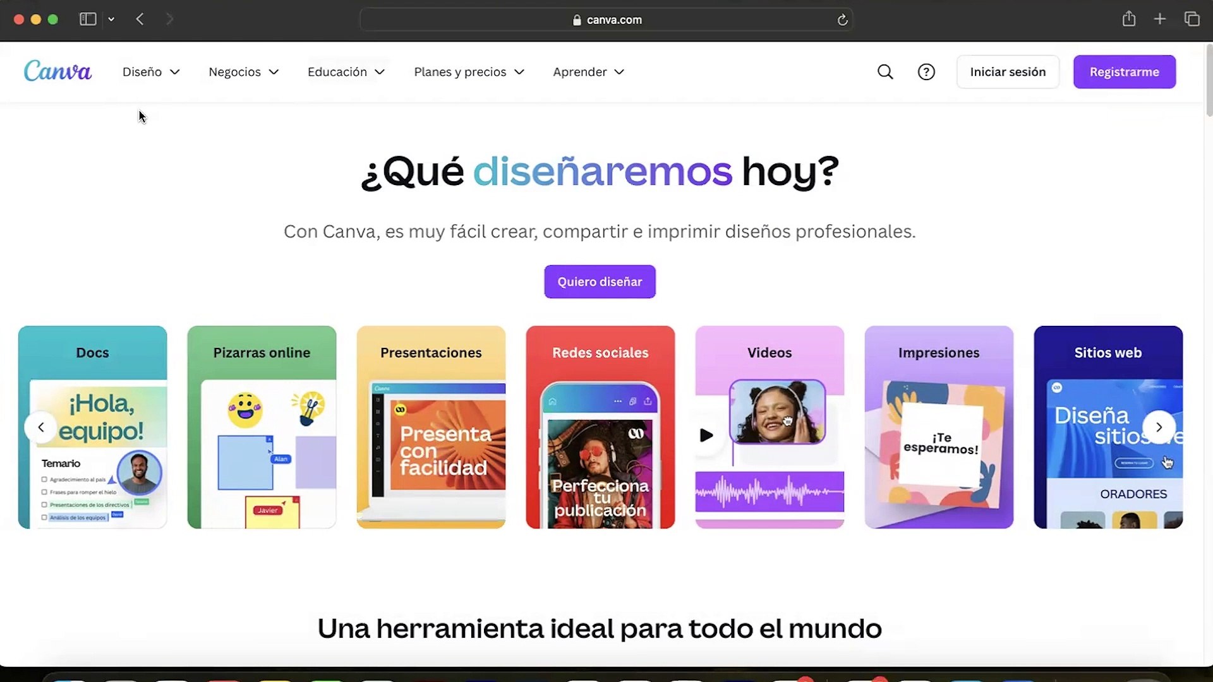Viewport: 1213px width, 682px height.
Task: Advance the carousel with the right arrow
Action: [x=1160, y=427]
